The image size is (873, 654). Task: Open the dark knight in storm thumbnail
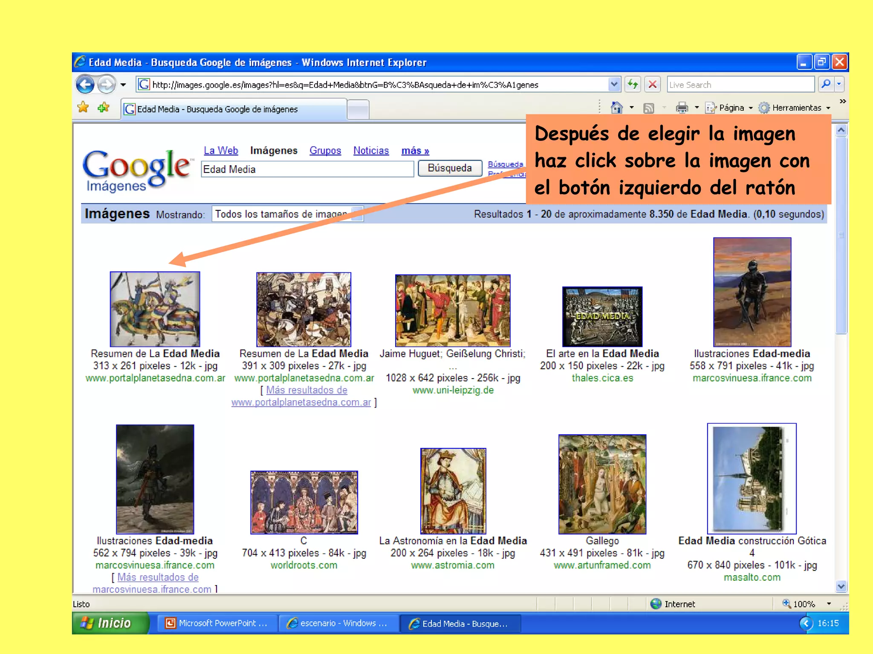(155, 479)
